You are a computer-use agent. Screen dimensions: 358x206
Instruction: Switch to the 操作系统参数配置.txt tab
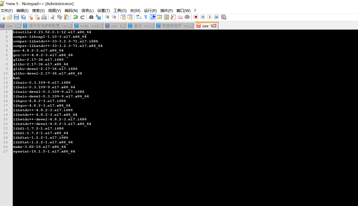click(x=47, y=26)
